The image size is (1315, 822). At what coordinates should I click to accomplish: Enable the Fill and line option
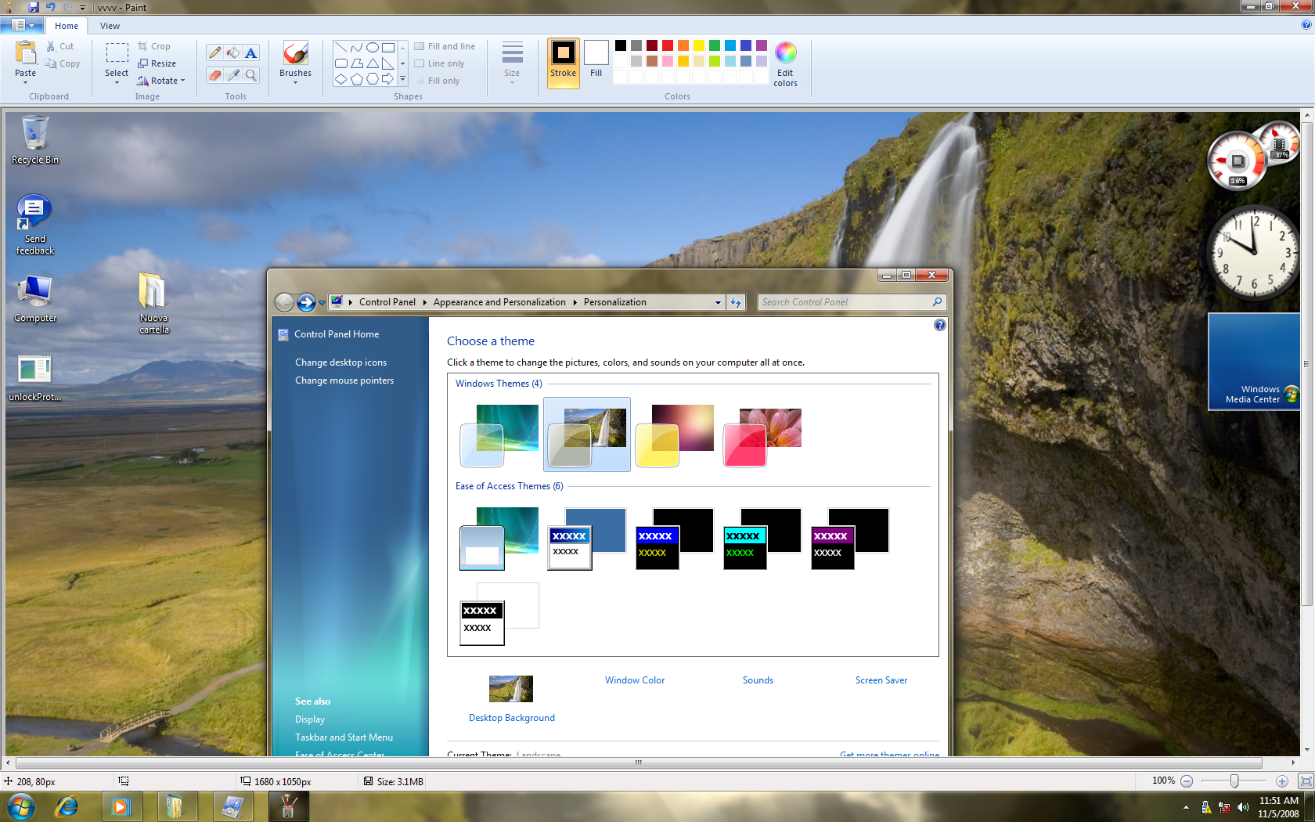click(445, 46)
